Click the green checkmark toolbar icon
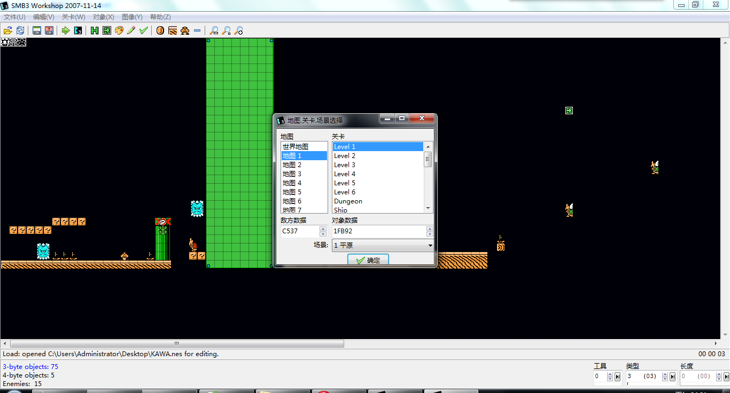The width and height of the screenshot is (730, 393). pos(143,30)
